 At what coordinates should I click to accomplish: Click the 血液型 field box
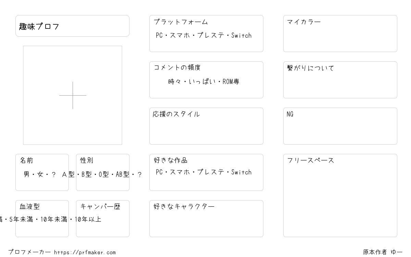[42, 219]
